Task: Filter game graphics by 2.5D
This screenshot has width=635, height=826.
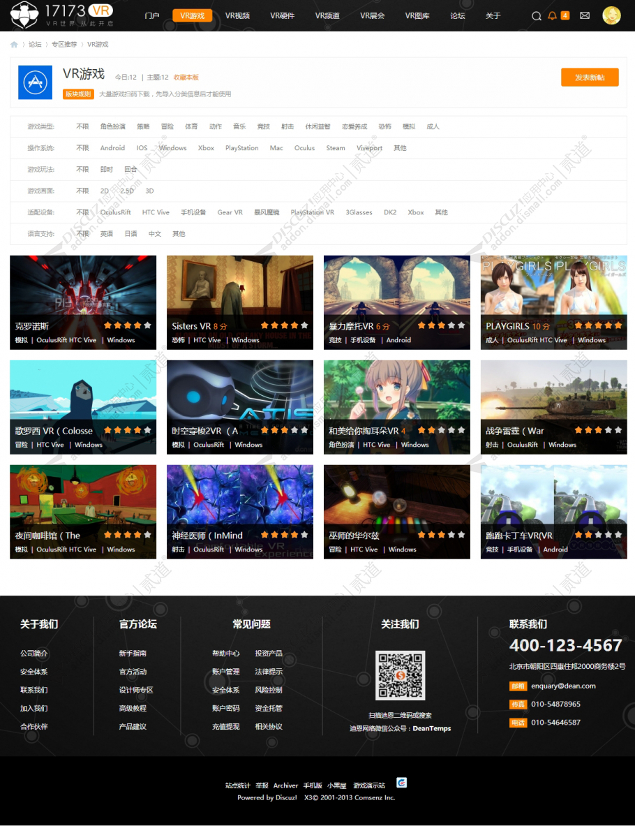Action: [x=127, y=191]
